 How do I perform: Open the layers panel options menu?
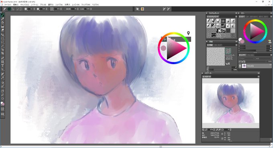(271, 55)
